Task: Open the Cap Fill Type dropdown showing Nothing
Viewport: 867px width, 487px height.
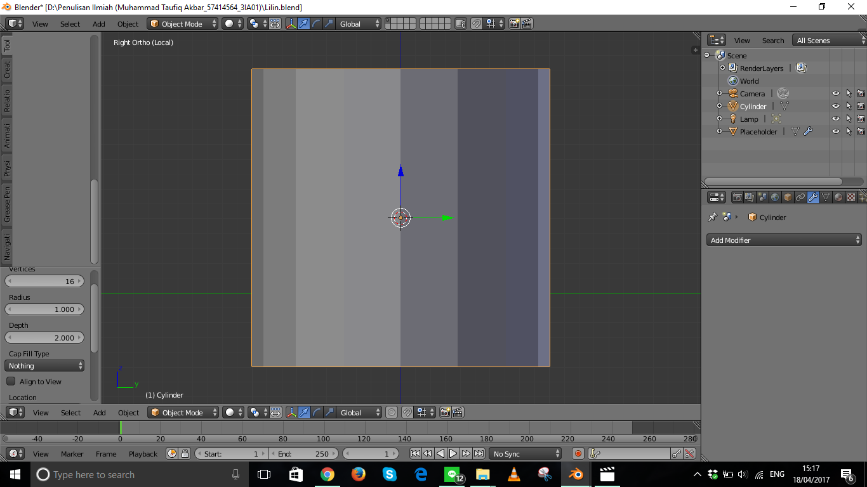Action: pyautogui.click(x=44, y=366)
